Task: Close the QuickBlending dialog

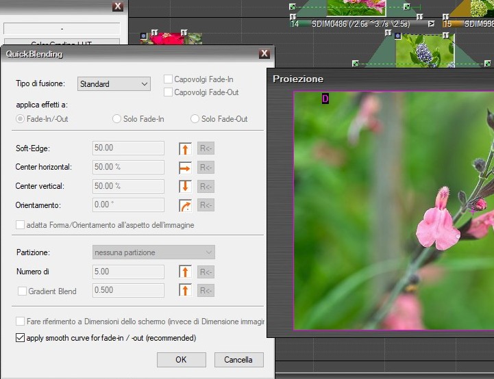Action: coord(264,54)
